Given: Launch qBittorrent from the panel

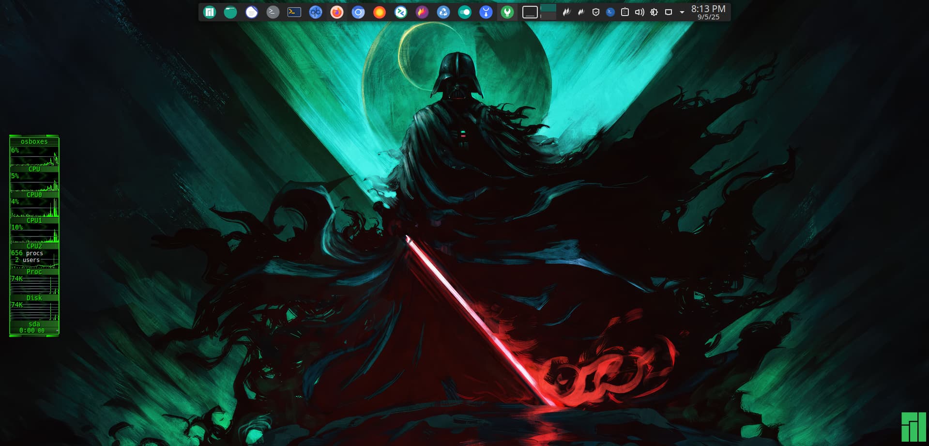Looking at the screenshot, I should pyautogui.click(x=316, y=12).
